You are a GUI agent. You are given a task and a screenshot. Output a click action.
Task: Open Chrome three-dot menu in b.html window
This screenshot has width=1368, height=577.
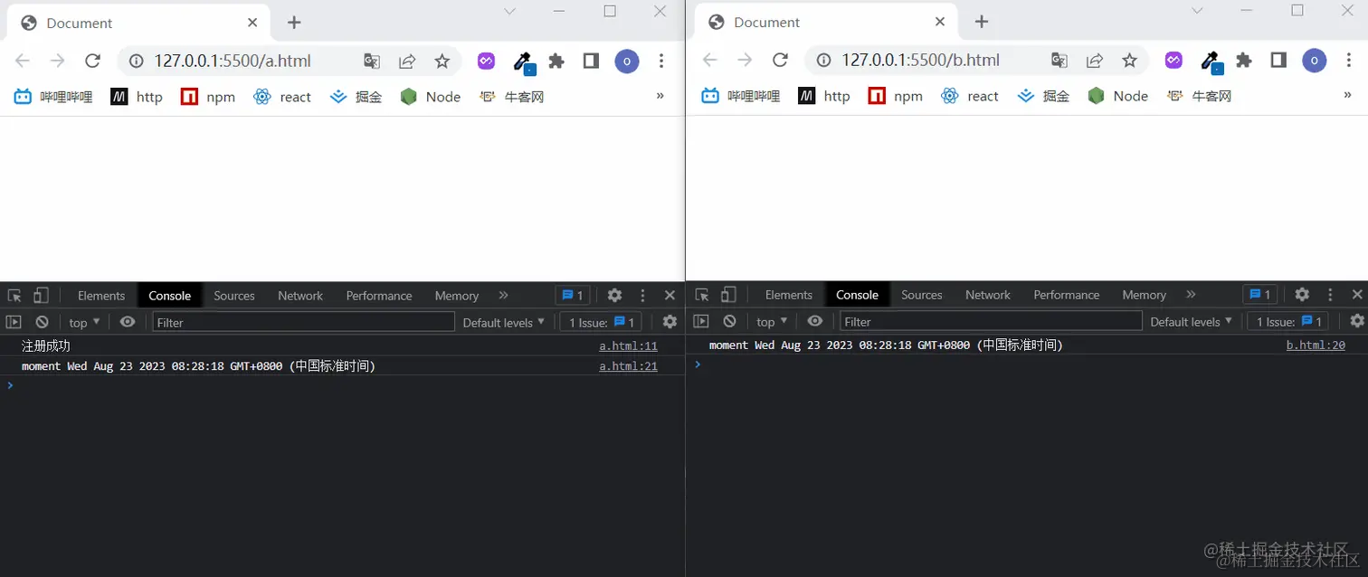pos(1349,60)
